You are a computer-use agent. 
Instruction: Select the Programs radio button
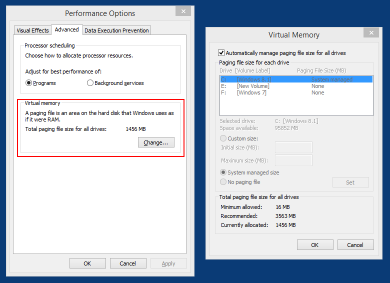coord(29,83)
